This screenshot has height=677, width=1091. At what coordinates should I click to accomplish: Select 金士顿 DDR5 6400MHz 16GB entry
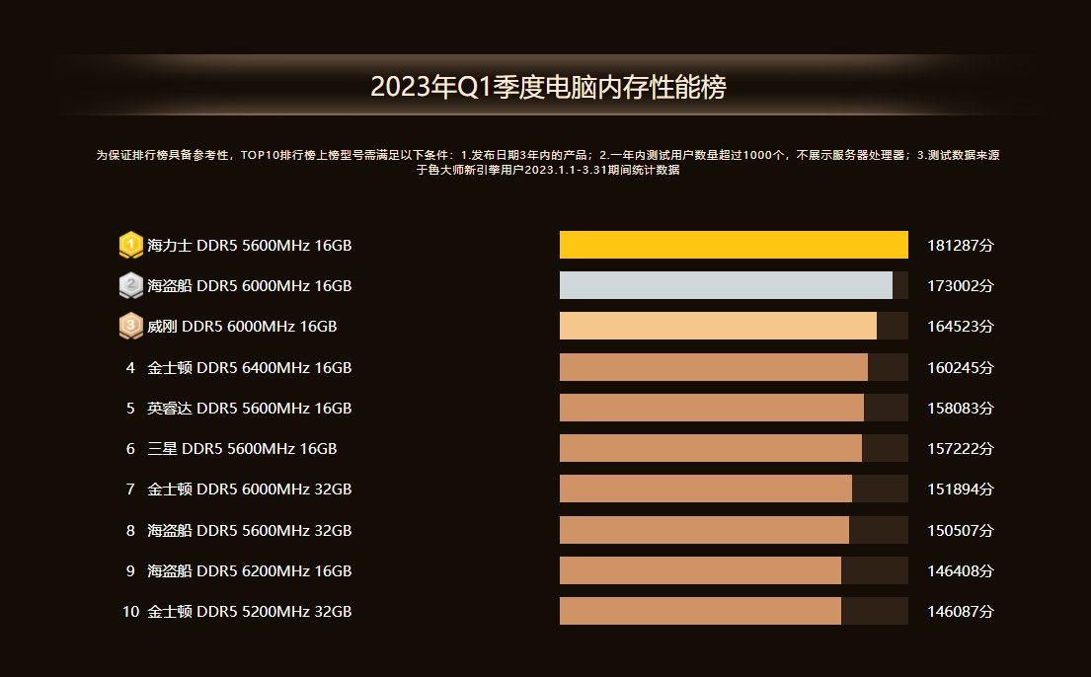click(x=249, y=367)
